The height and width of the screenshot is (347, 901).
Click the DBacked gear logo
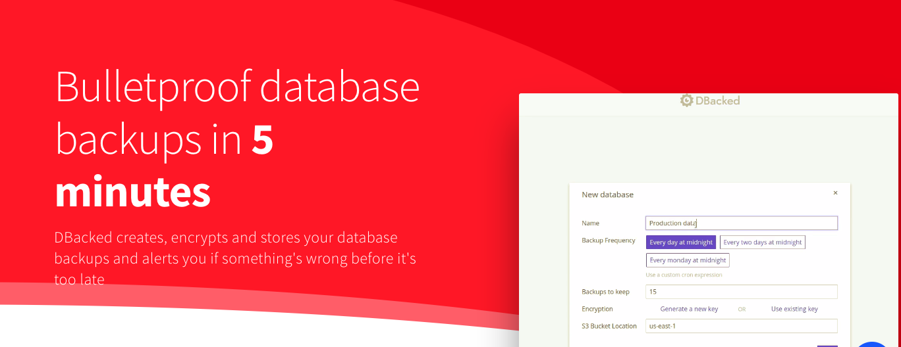[x=687, y=101]
